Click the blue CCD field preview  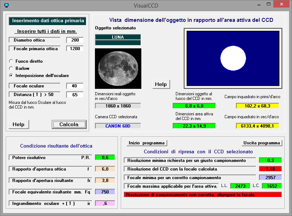click(232, 58)
